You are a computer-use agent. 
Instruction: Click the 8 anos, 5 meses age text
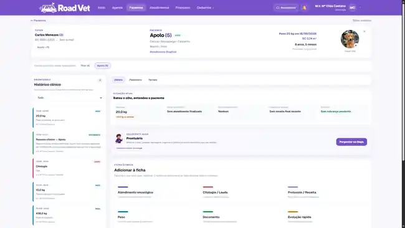[x=305, y=44]
